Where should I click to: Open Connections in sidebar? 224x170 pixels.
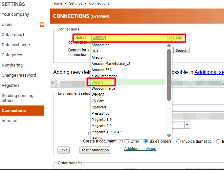click(22, 111)
